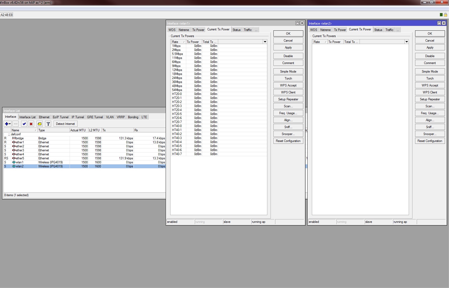
Task: Expand the hidden tabs '...' in wlan1 window
Action: pyautogui.click(x=256, y=30)
